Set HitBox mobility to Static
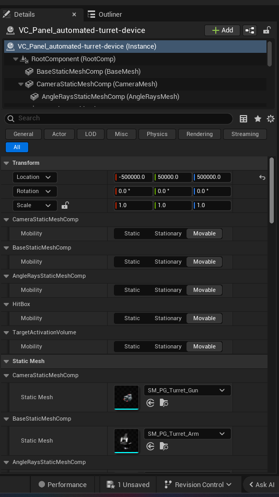 click(x=132, y=318)
